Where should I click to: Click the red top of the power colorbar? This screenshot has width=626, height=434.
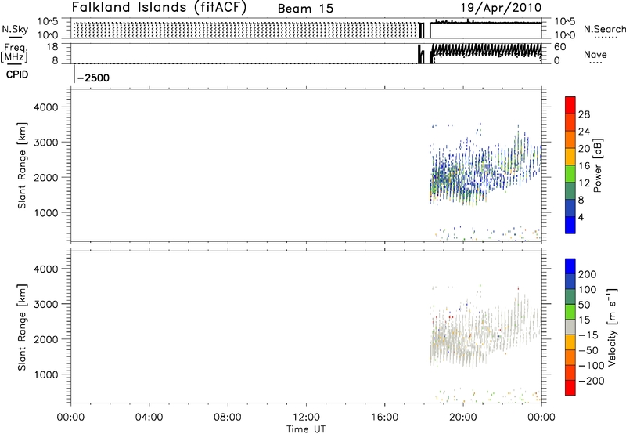pyautogui.click(x=570, y=105)
